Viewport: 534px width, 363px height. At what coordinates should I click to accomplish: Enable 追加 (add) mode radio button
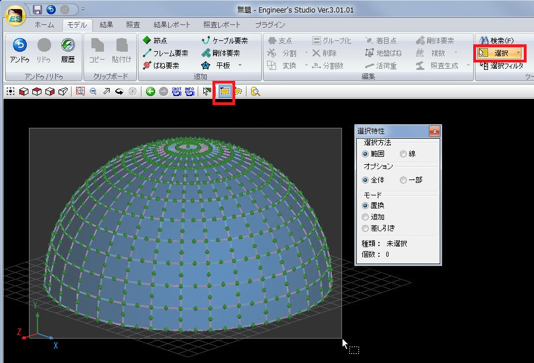pos(365,217)
